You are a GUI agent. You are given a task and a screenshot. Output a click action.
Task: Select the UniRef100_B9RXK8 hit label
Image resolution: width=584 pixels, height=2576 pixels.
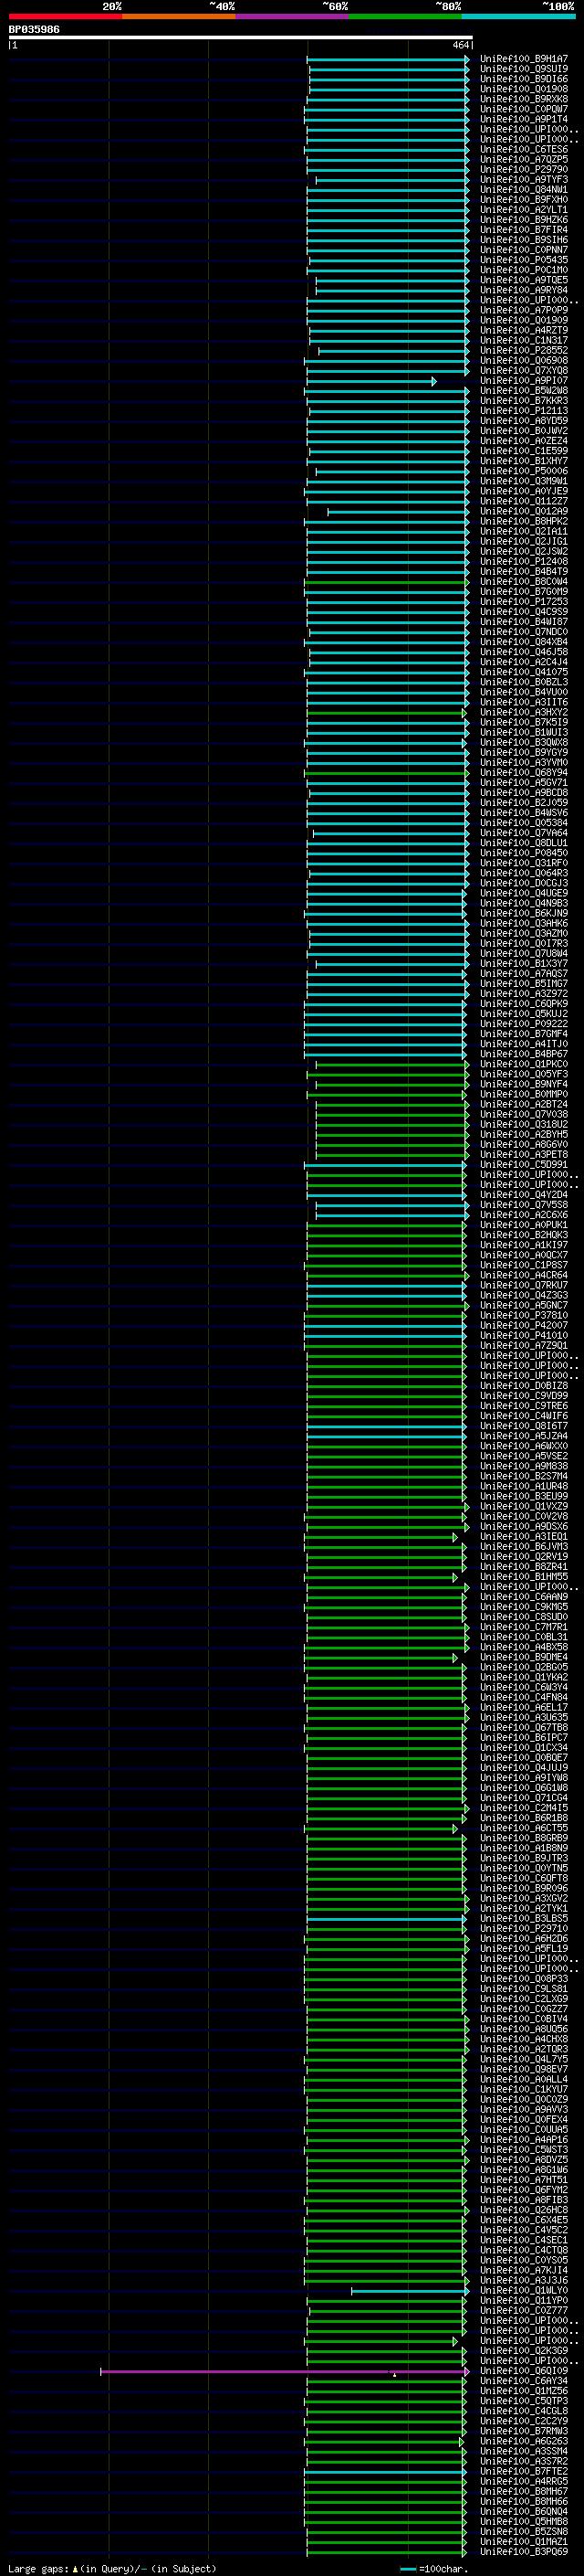coord(524,99)
